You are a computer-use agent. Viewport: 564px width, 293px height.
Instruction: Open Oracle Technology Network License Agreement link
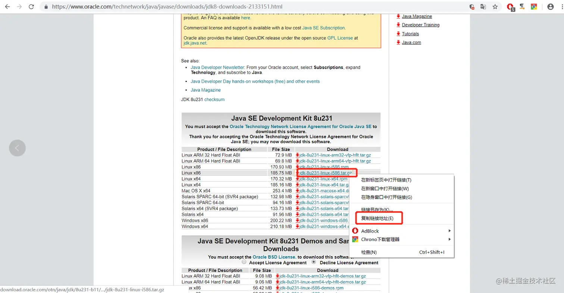click(300, 126)
